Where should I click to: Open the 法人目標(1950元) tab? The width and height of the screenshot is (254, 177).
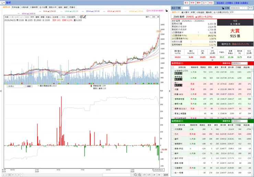point(221,12)
